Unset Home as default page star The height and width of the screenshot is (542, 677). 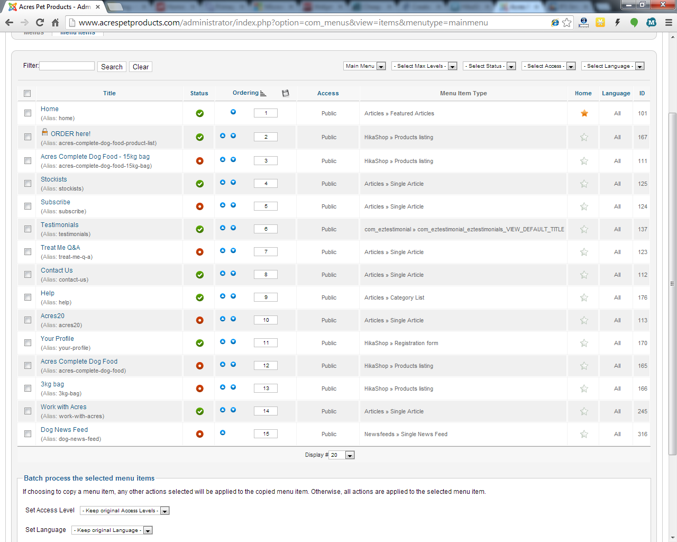584,113
